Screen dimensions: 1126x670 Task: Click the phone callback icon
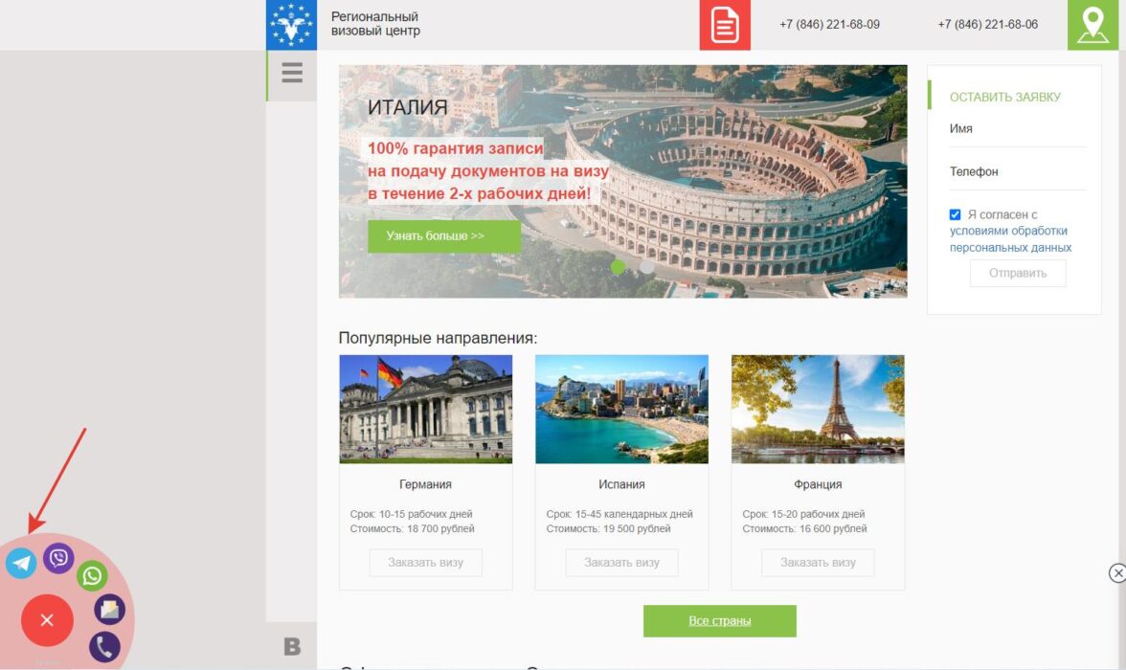[x=105, y=647]
